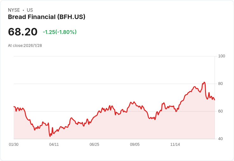Select the 11/14 date on x-axis

(x=175, y=145)
